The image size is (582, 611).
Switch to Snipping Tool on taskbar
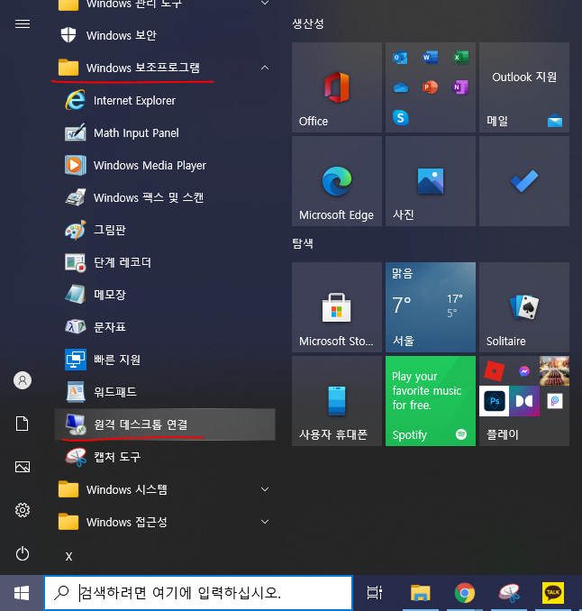point(509,593)
